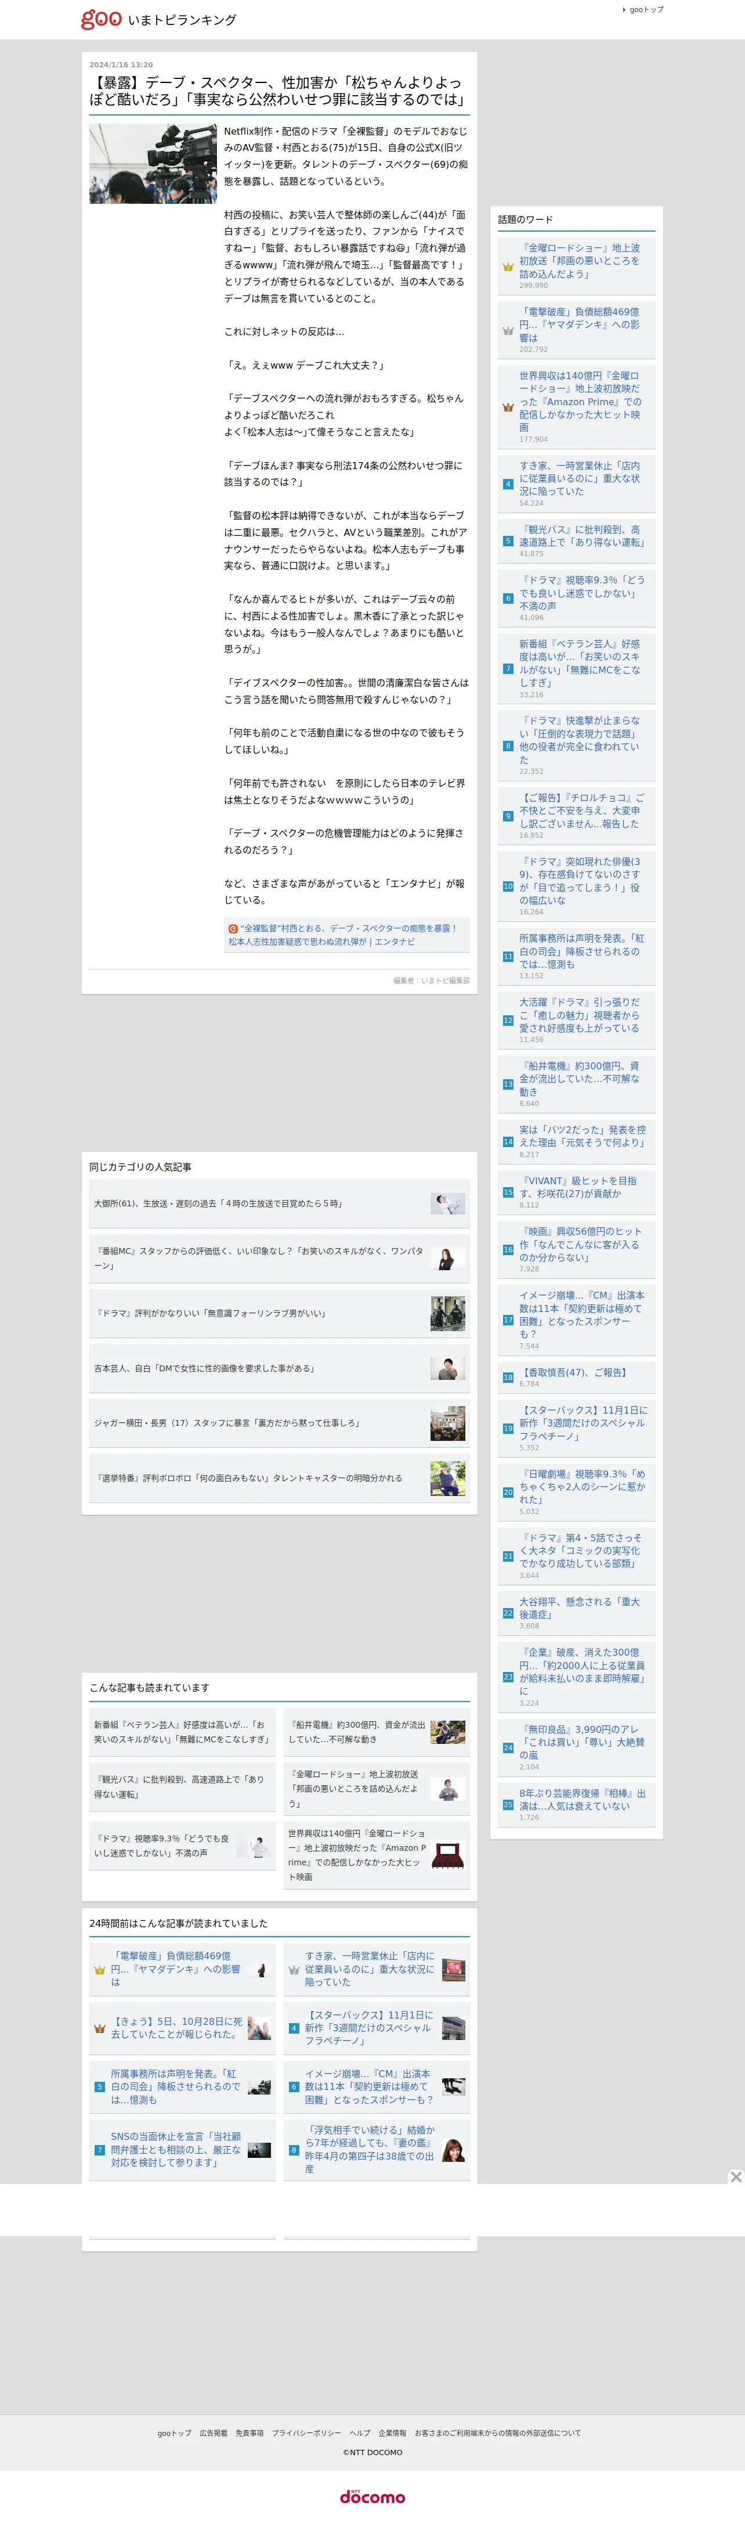The height and width of the screenshot is (2523, 745).
Task: Open 大活躍『ドラマ』引っ張りだこ ranking entry
Action: click(581, 1015)
